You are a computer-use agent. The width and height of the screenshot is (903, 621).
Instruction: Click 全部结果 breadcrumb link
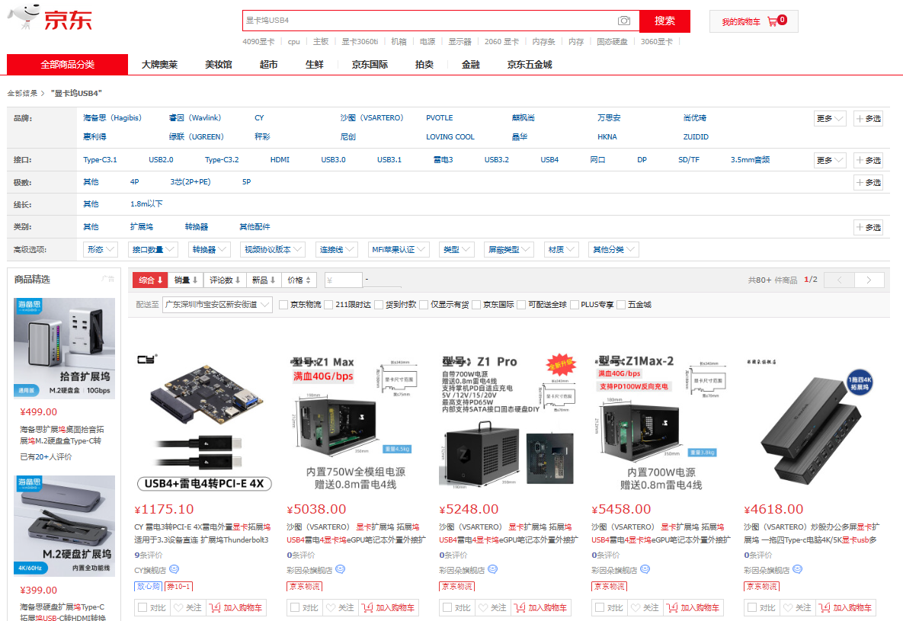pos(22,93)
